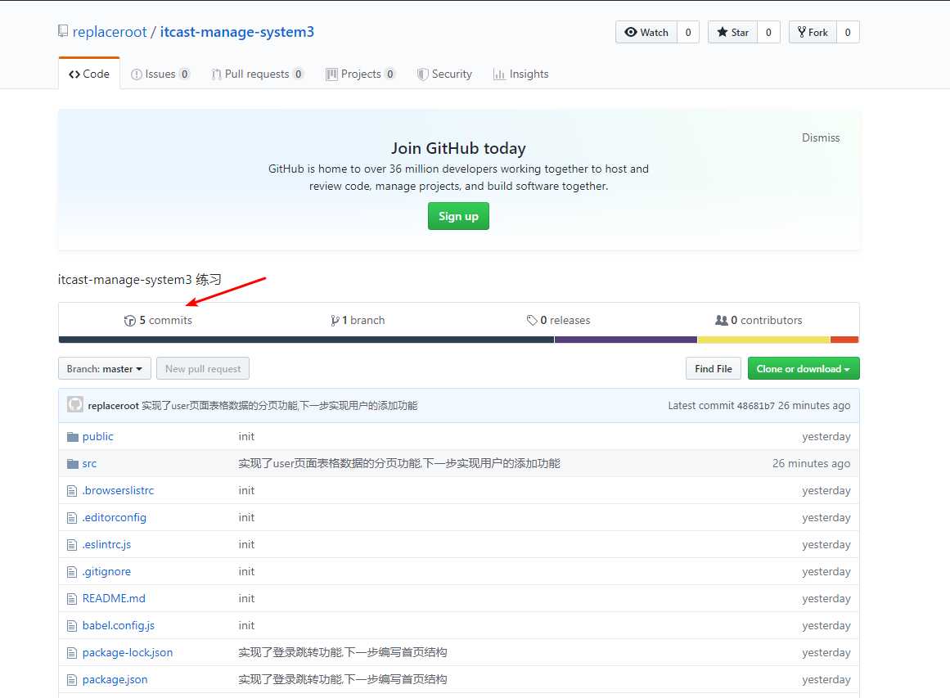View the 5 commits history

pyautogui.click(x=158, y=320)
